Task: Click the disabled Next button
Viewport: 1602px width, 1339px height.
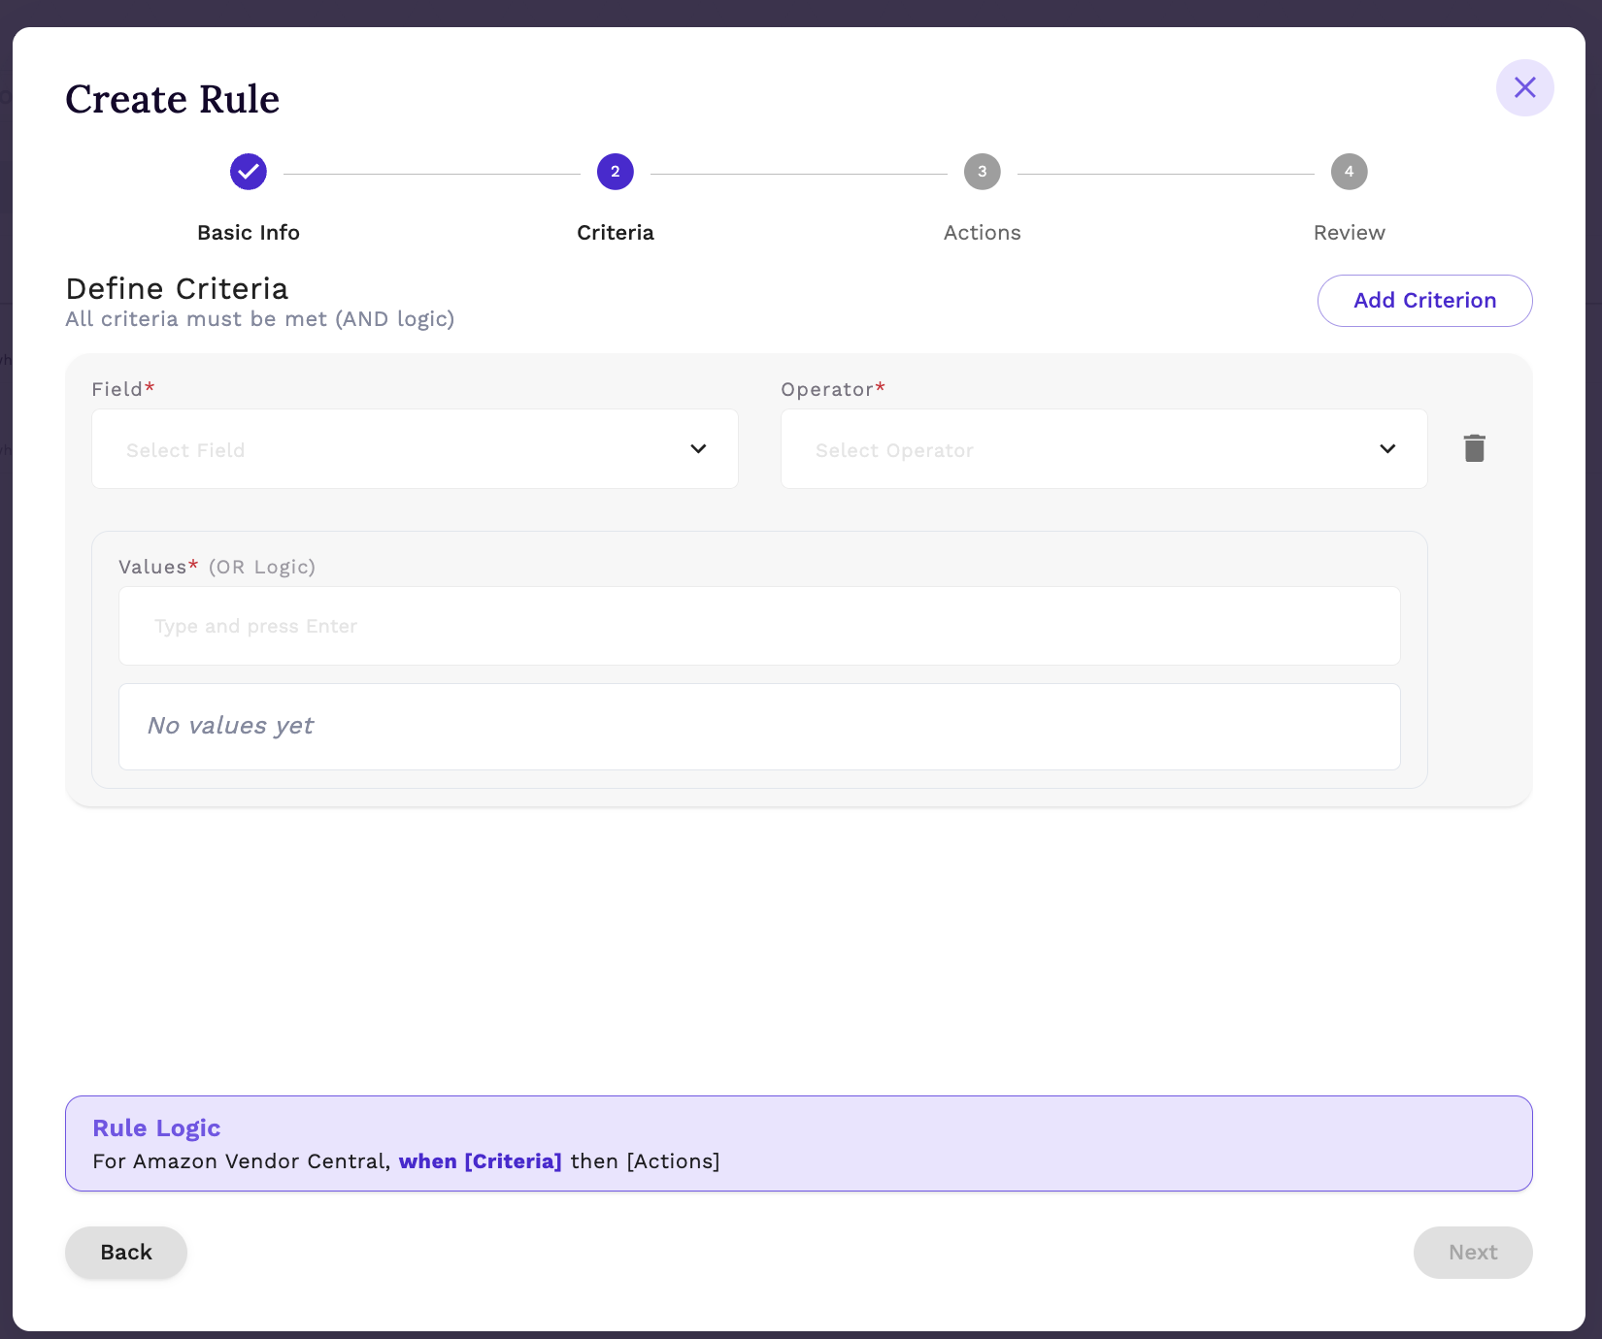Action: pos(1473,1253)
